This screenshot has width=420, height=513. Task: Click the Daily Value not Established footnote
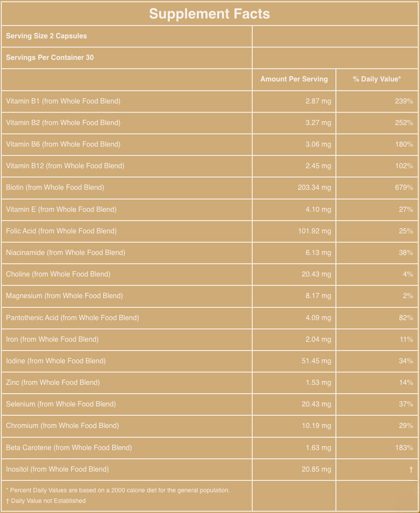[46, 501]
